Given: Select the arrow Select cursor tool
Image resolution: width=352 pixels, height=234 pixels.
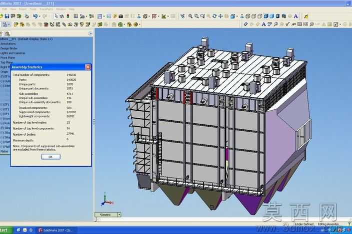Looking at the screenshot, I should [56, 16].
